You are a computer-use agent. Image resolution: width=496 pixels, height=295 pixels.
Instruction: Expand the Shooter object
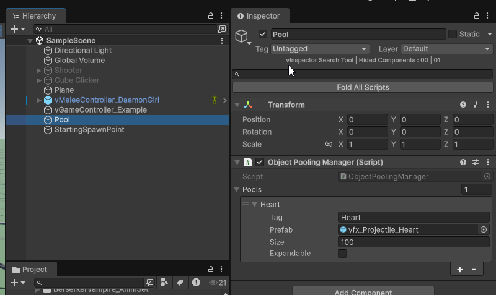click(x=38, y=71)
